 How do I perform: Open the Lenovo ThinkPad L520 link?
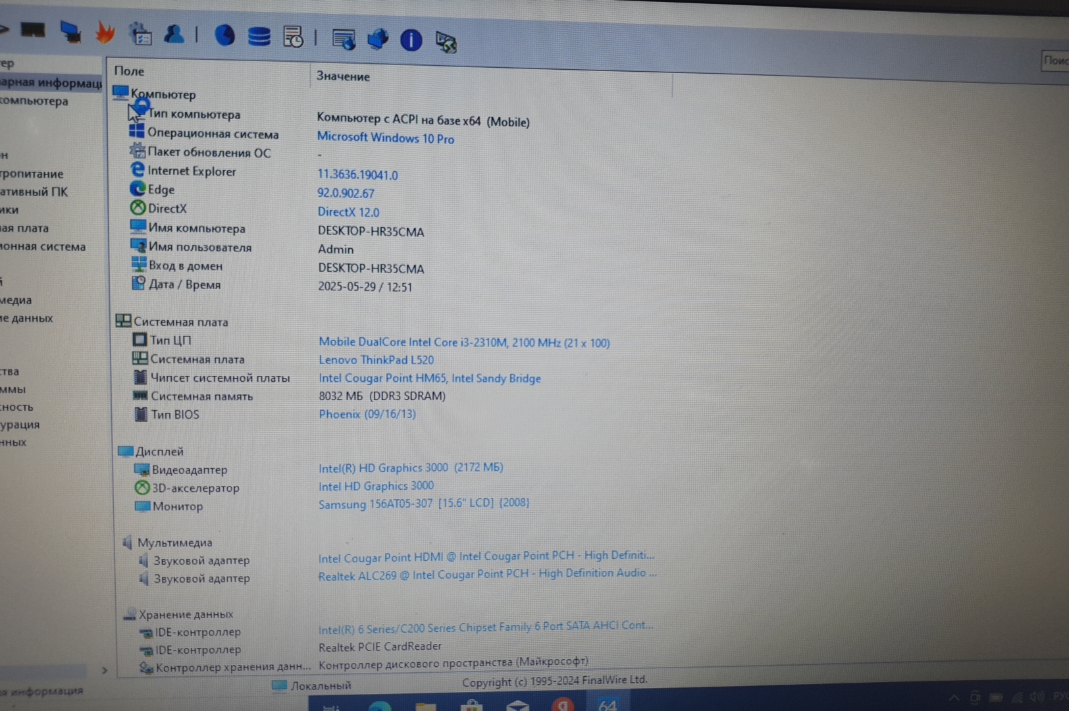click(x=376, y=360)
